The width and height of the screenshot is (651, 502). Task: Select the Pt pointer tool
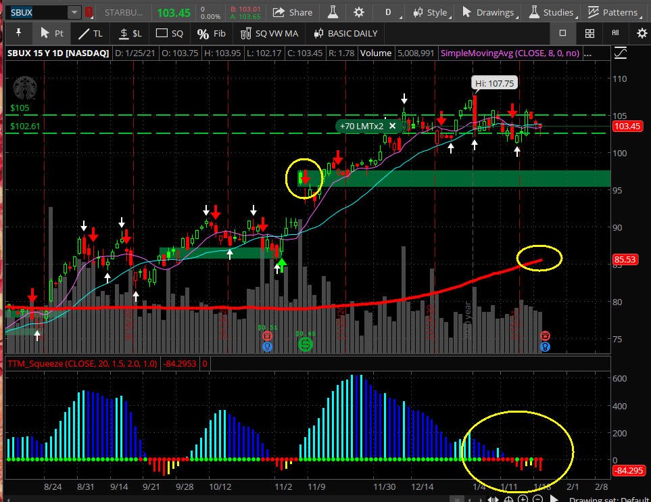click(51, 33)
